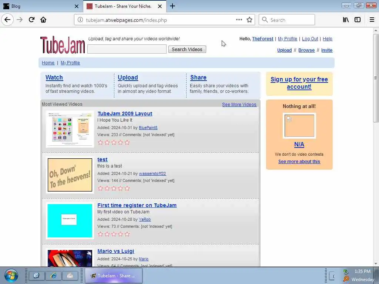Open the Upload heading link
Image resolution: width=379 pixels, height=284 pixels.
pyautogui.click(x=128, y=78)
